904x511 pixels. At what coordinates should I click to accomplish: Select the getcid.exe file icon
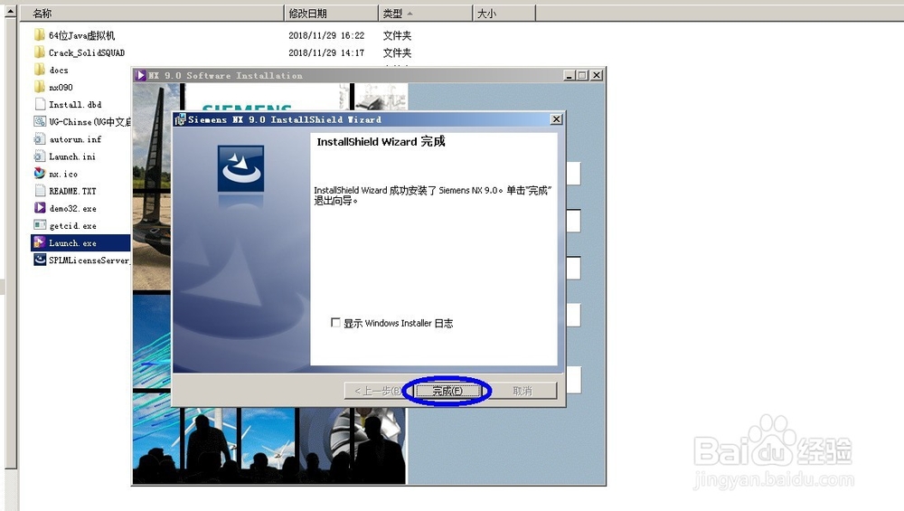pos(40,225)
